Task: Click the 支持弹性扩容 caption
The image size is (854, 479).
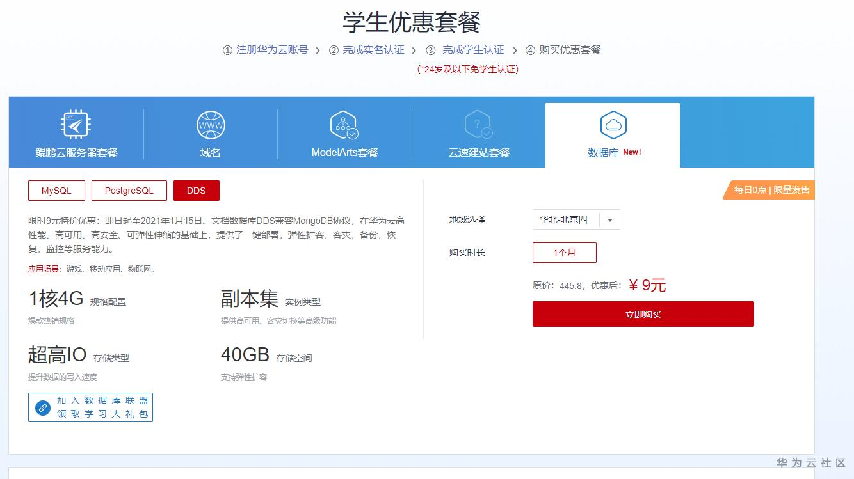Action: click(244, 377)
